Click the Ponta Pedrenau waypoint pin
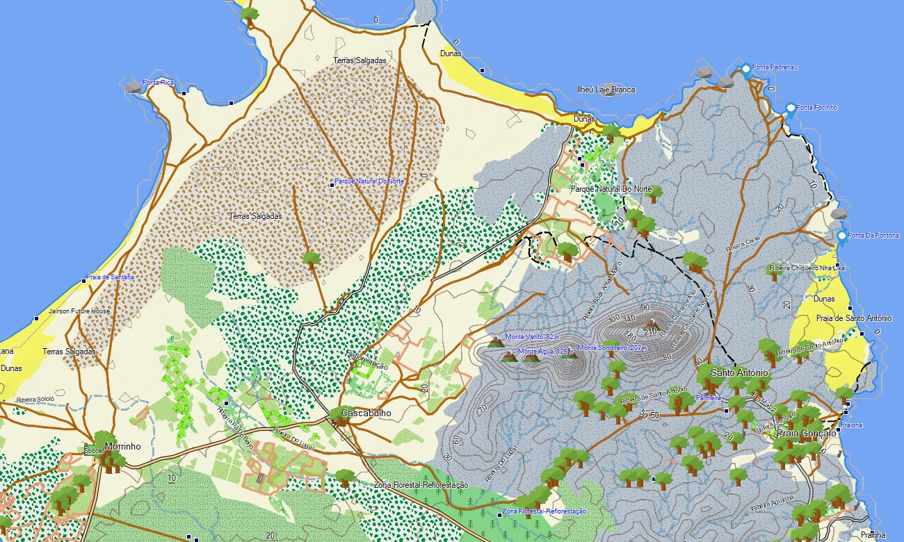The width and height of the screenshot is (904, 542). pyautogui.click(x=745, y=69)
